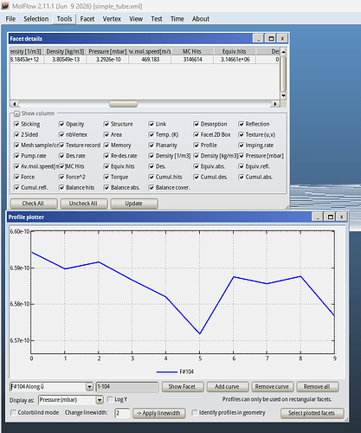Viewport: 361px width, 433px height.
Task: Click the Update button
Action: click(134, 204)
